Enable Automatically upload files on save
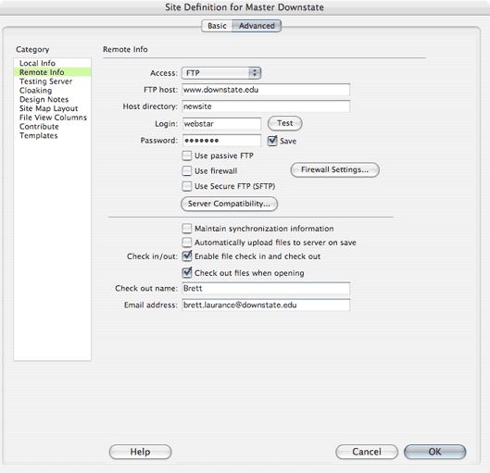Viewport: 490px width, 473px height. (187, 243)
